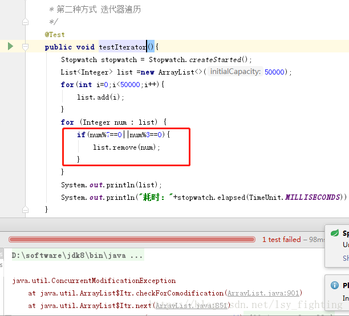Image resolution: width=349 pixels, height=316 pixels.
Task: Click the '1 test failed' status text
Action: [x=281, y=239]
